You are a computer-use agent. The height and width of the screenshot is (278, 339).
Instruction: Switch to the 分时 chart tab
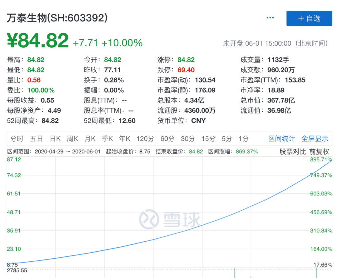click(x=17, y=139)
